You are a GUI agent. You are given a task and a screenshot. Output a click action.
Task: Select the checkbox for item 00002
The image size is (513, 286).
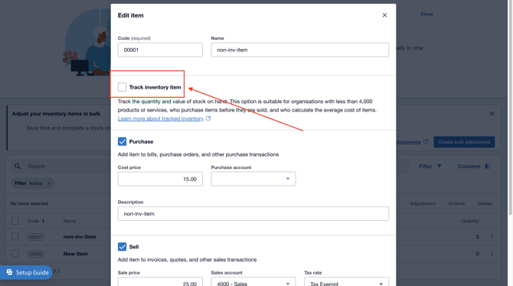[15, 254]
